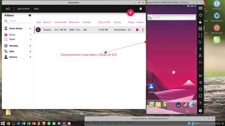The image size is (225, 126).
Task: Open the adeditor.tar.gz archive on desktop
Action: (8, 113)
